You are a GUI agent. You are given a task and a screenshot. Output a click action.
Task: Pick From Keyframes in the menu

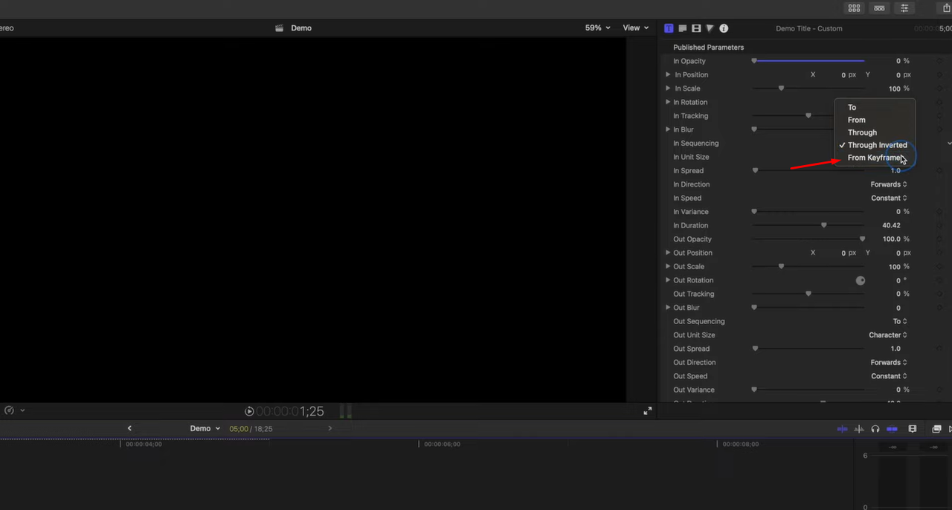coord(875,158)
